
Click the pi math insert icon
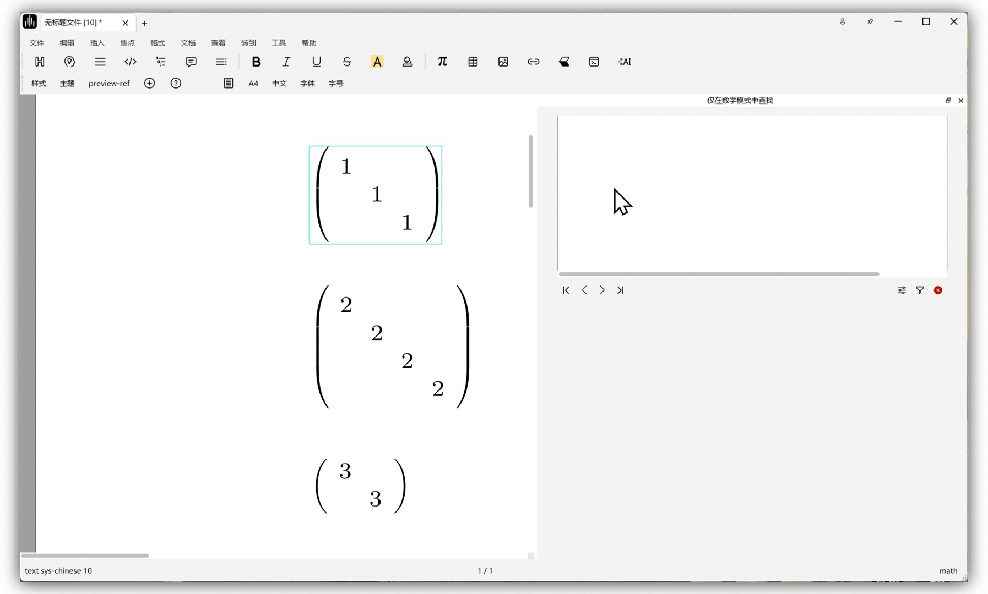click(x=442, y=62)
